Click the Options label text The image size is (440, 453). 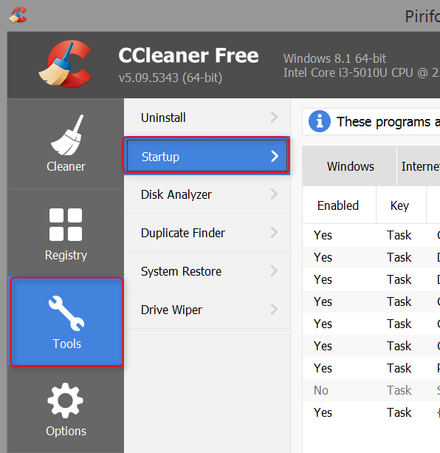pos(66,431)
